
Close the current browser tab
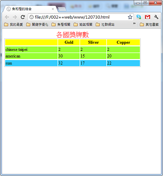click(x=53, y=9)
